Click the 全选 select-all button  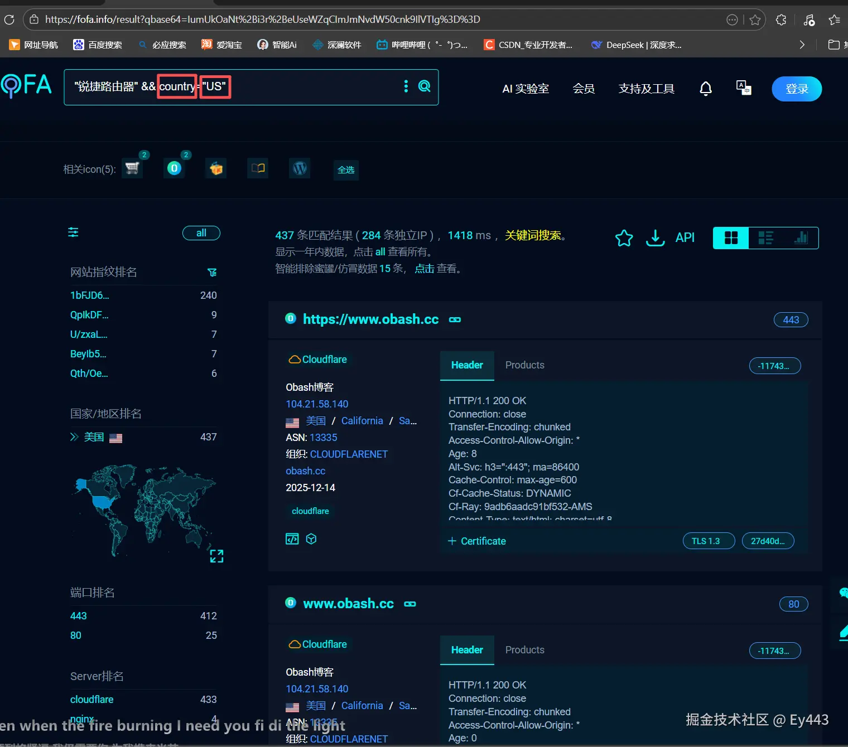tap(346, 169)
